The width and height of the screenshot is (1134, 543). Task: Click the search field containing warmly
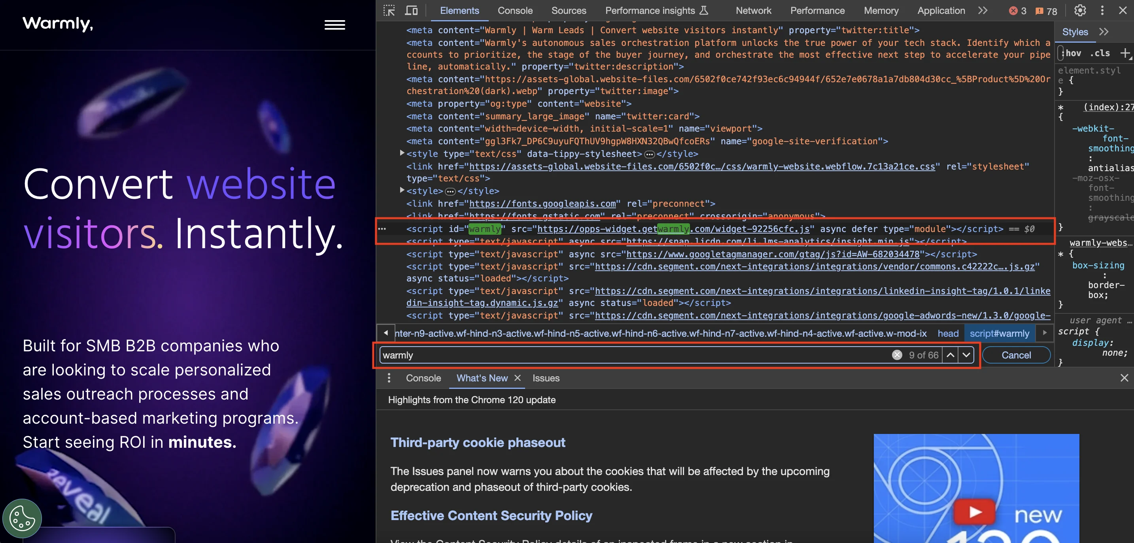coord(634,355)
